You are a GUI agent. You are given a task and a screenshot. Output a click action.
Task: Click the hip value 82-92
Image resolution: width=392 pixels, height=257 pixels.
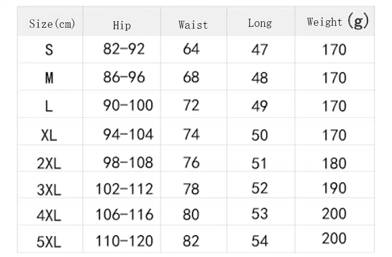pyautogui.click(x=124, y=49)
